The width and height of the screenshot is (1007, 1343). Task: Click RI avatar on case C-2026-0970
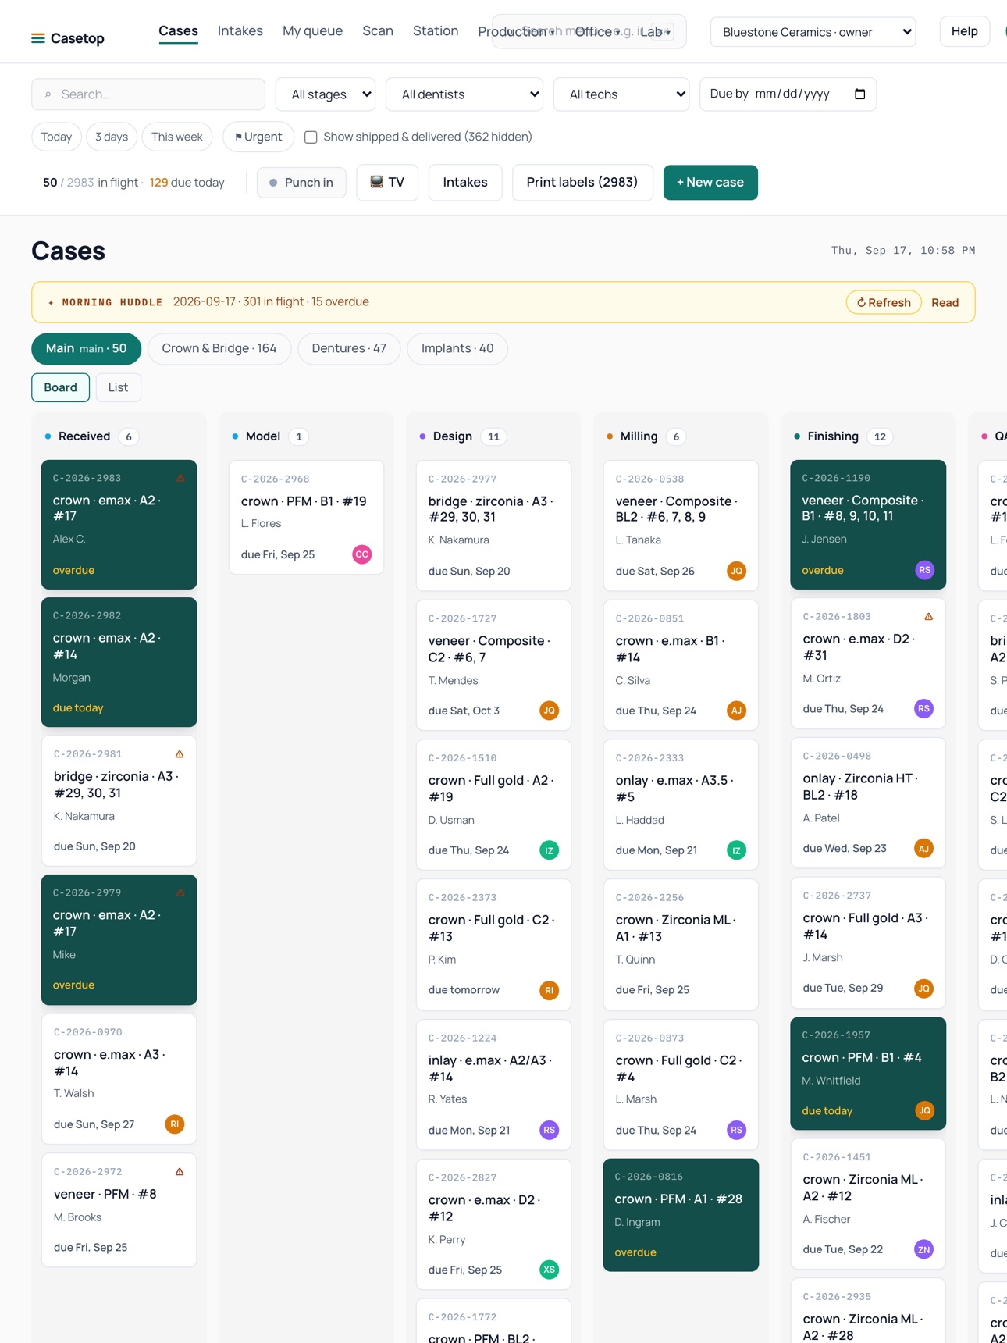(174, 1124)
